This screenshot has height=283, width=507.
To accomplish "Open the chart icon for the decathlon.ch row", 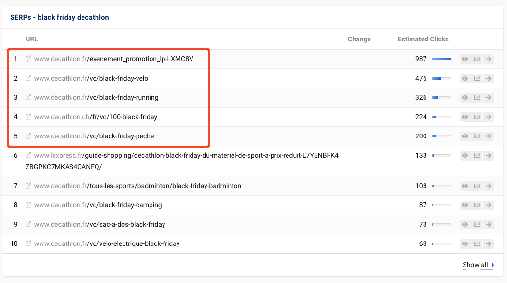I will (477, 117).
